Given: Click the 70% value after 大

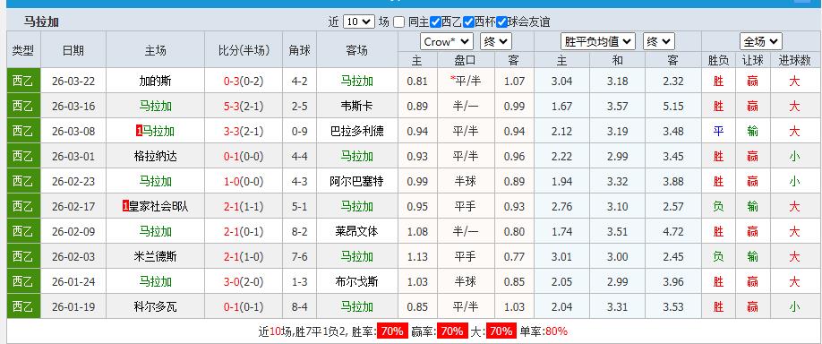Looking at the screenshot, I should pos(501,331).
